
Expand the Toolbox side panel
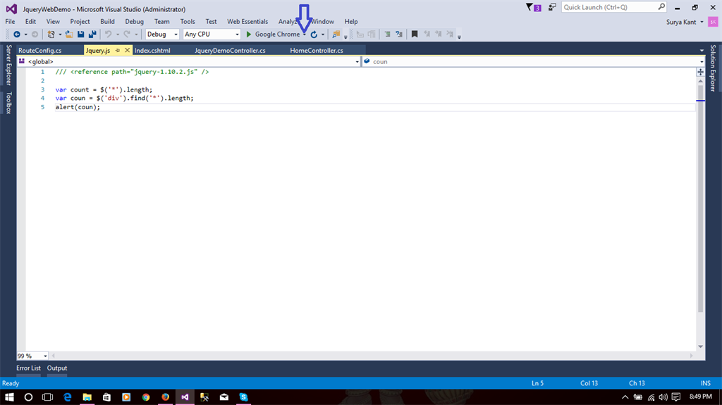coord(8,102)
